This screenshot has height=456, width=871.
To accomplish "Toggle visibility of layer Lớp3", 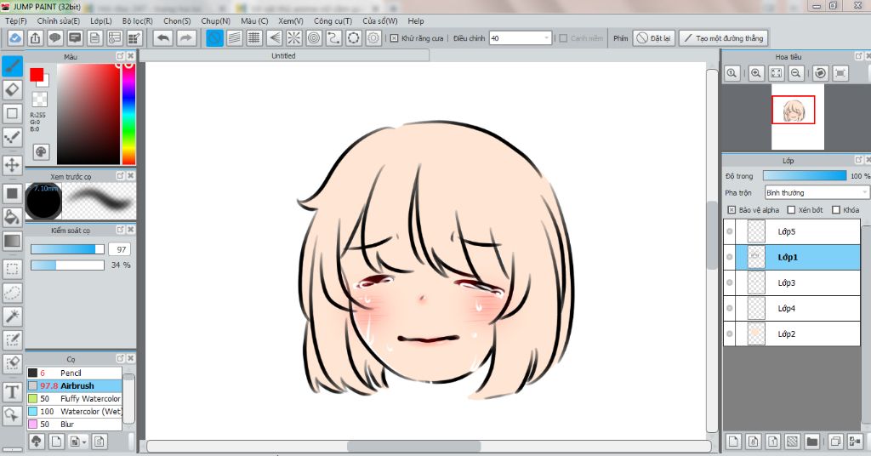I will tap(729, 282).
